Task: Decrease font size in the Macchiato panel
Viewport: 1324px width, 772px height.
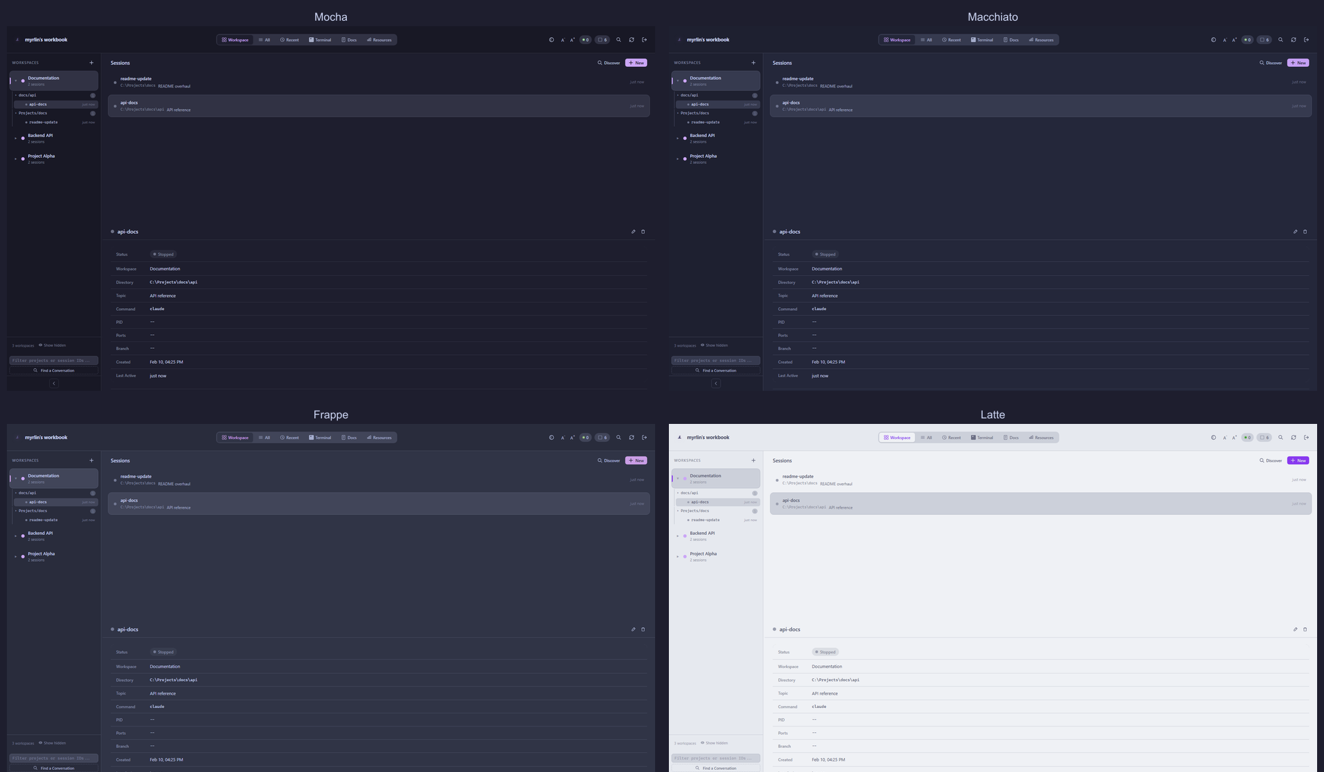Action: click(1224, 40)
